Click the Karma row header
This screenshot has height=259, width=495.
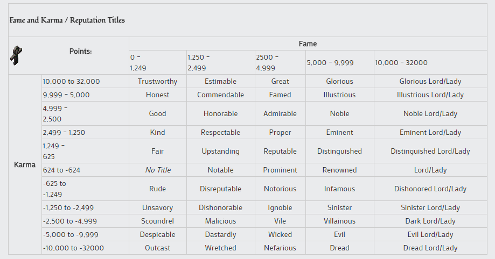(25, 164)
